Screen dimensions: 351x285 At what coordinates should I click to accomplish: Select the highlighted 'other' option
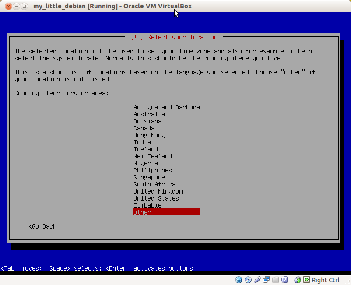tap(167, 212)
